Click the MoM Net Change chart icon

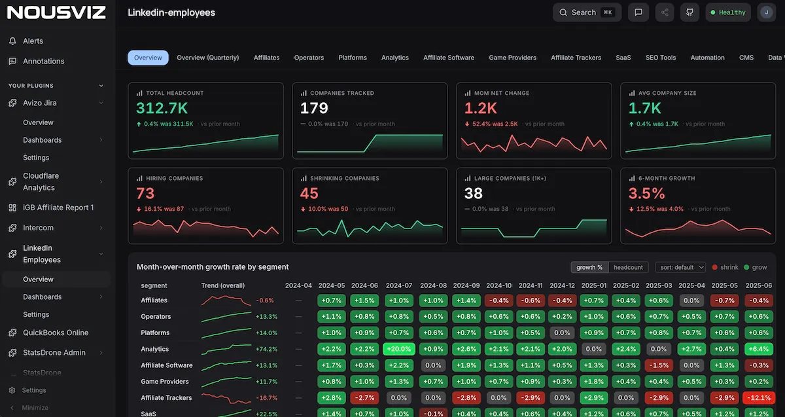pyautogui.click(x=468, y=93)
